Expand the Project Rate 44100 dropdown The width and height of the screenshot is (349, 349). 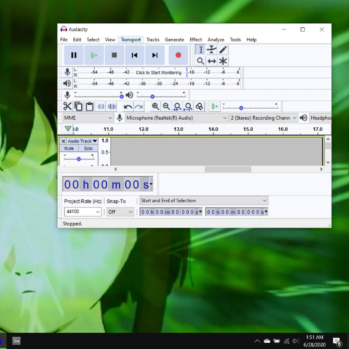pos(83,211)
